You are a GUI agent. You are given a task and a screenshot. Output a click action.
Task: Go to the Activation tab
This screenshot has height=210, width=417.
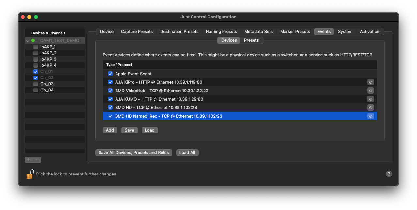click(x=369, y=32)
